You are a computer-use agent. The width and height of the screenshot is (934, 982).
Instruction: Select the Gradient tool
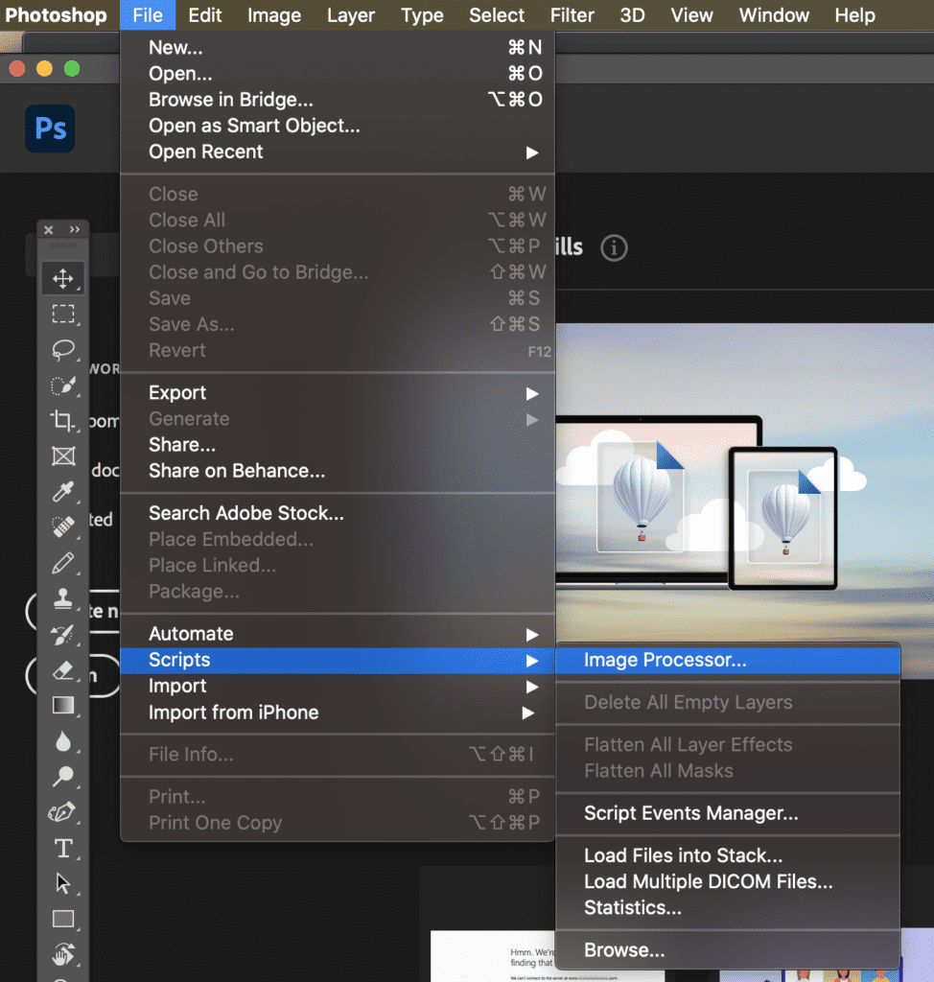click(62, 706)
